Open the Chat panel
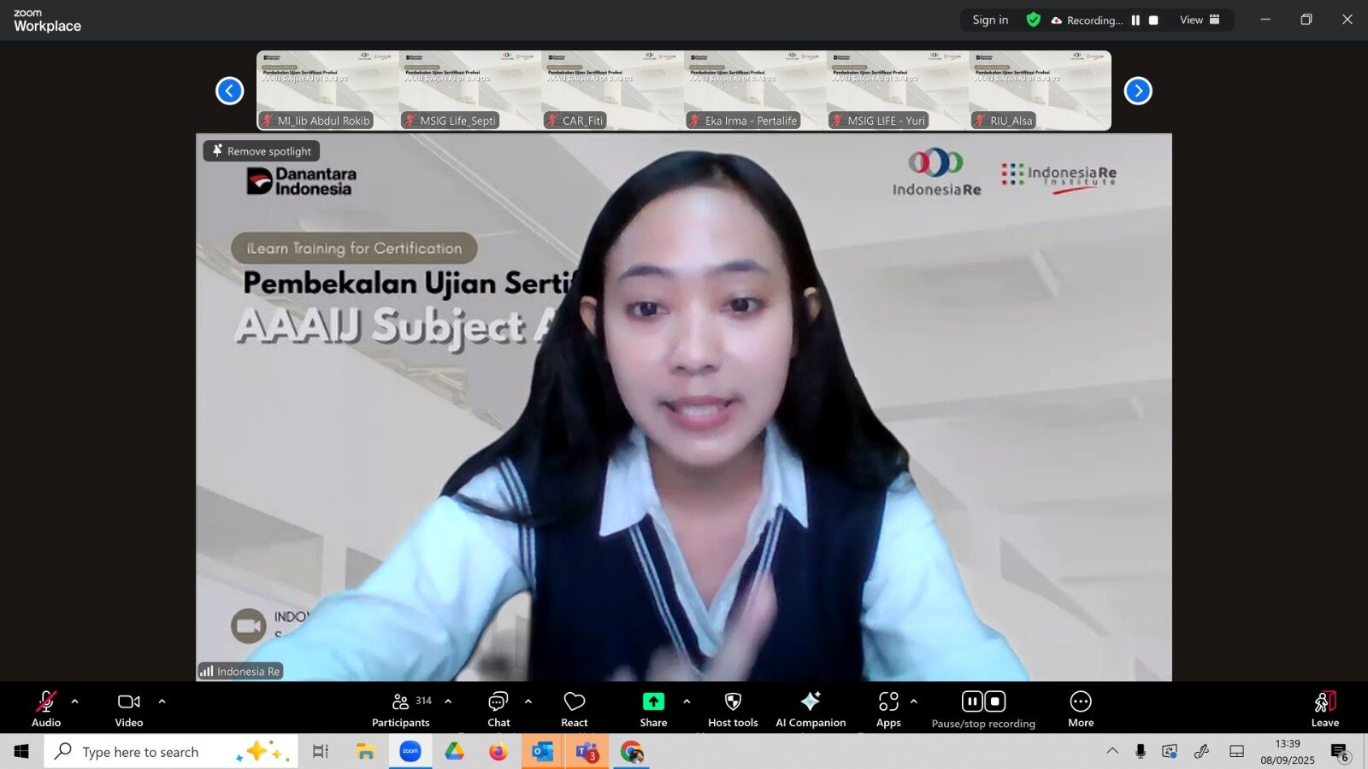1368x769 pixels. [498, 709]
